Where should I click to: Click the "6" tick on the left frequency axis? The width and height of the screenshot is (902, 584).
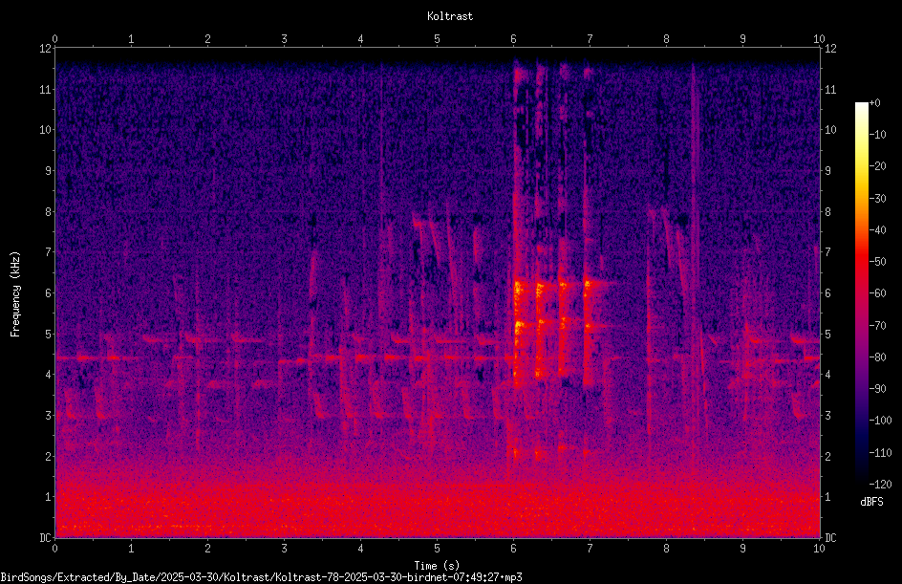pyautogui.click(x=48, y=293)
